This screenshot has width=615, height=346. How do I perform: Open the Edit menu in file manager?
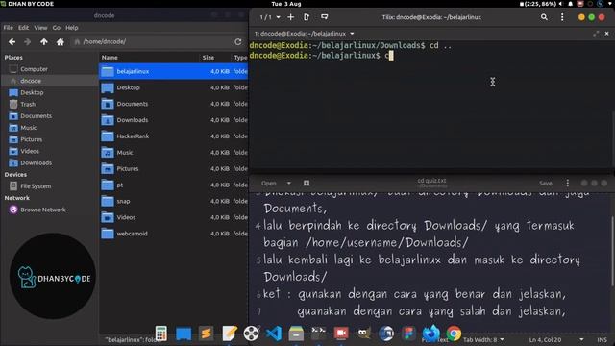click(x=23, y=28)
